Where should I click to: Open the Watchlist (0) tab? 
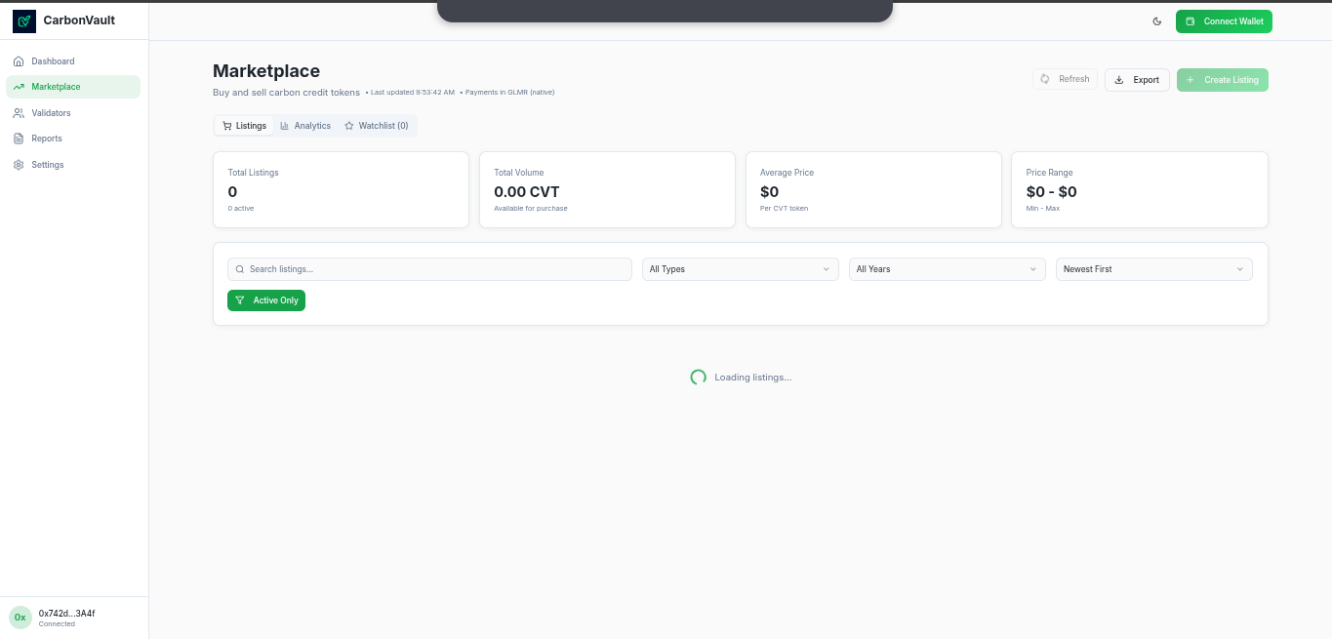click(377, 126)
